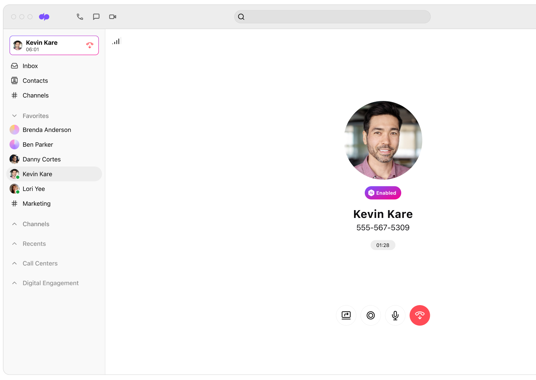End the call with the red hang-up button
This screenshot has height=380, width=536.
(x=420, y=315)
